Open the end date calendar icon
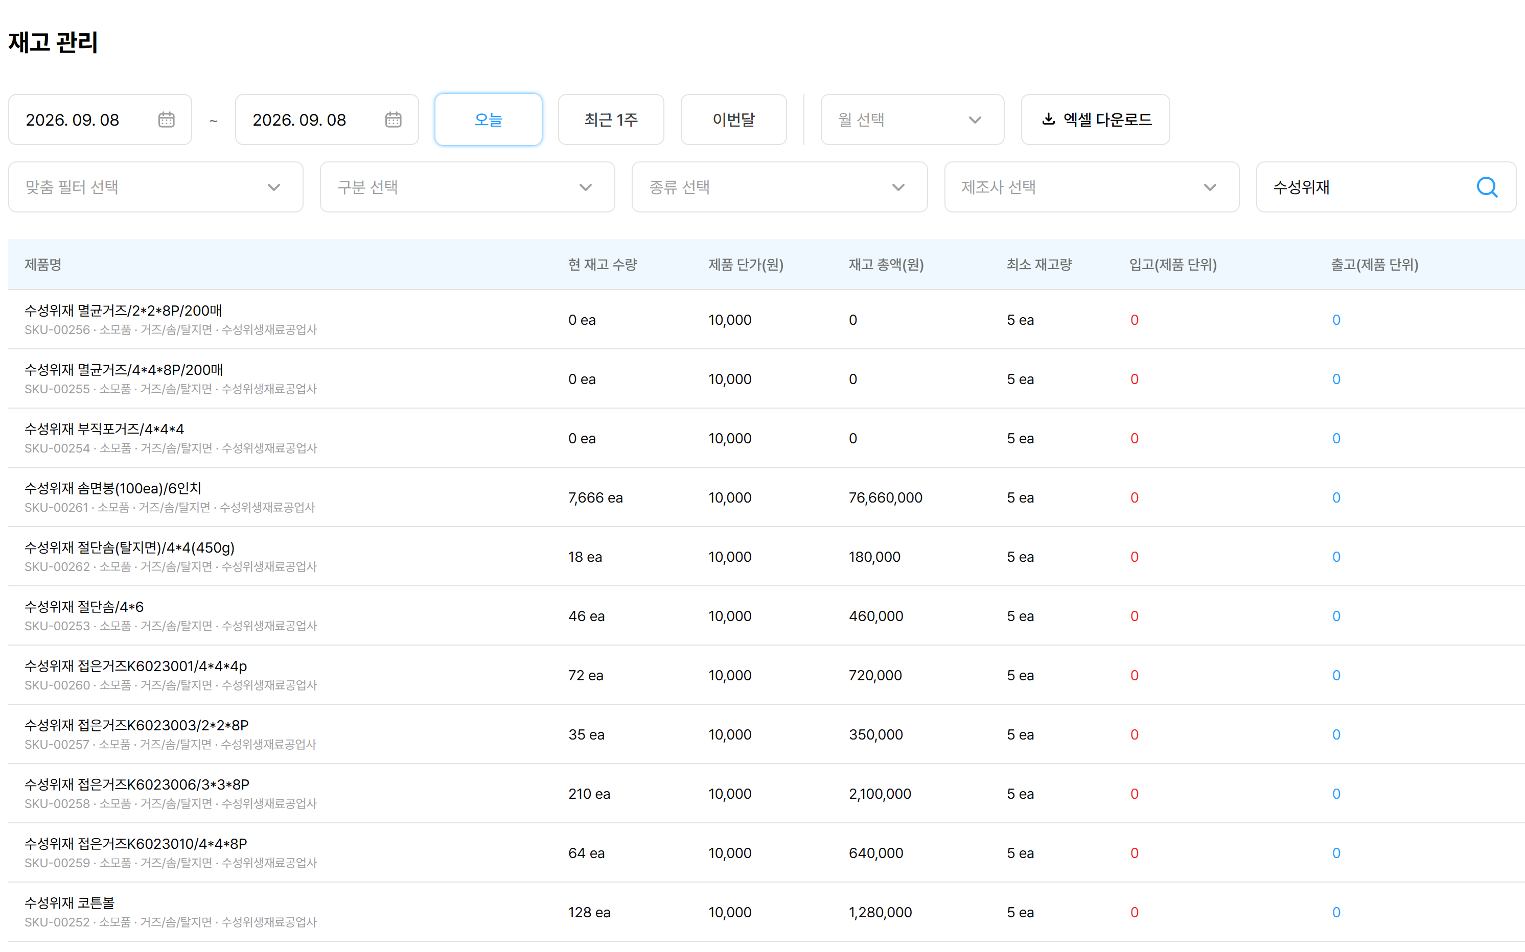The image size is (1525, 952). coord(393,120)
